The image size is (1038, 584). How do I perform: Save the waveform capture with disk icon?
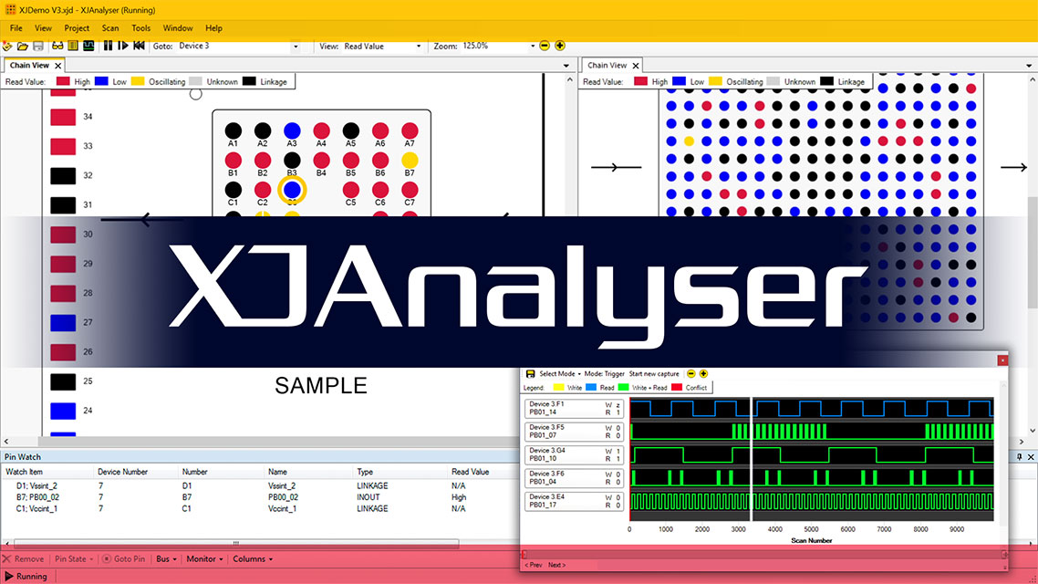[530, 374]
